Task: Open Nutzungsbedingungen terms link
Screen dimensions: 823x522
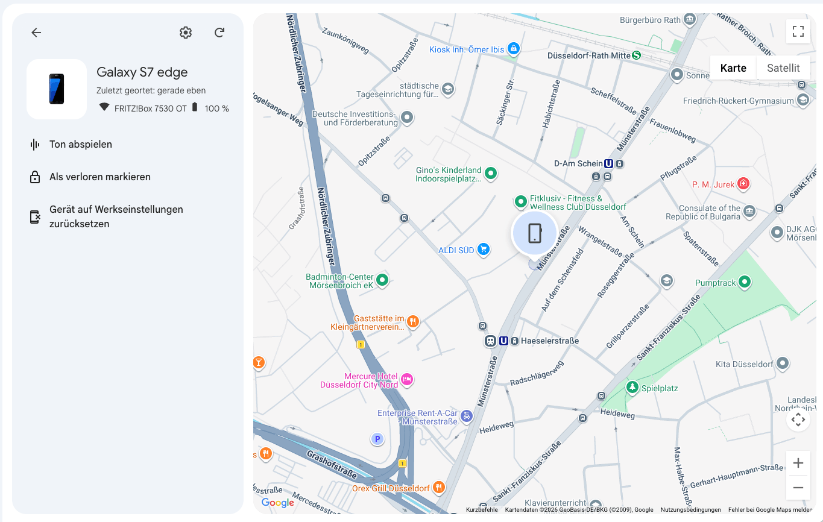Action: point(691,510)
